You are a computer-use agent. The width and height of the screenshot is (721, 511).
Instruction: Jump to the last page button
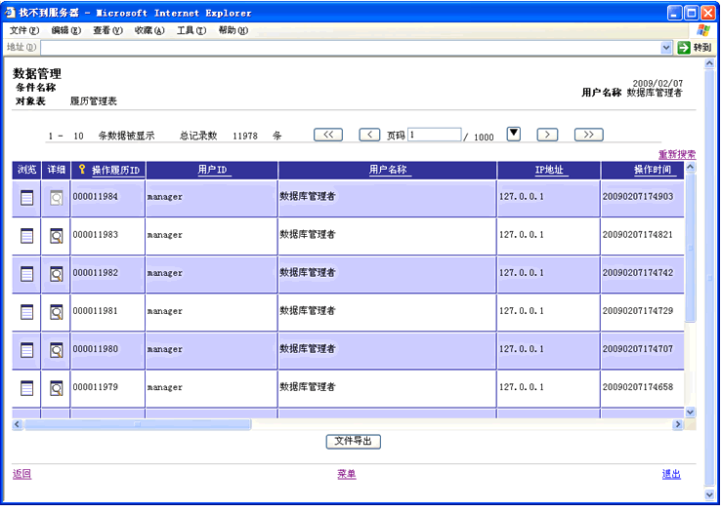tap(588, 135)
